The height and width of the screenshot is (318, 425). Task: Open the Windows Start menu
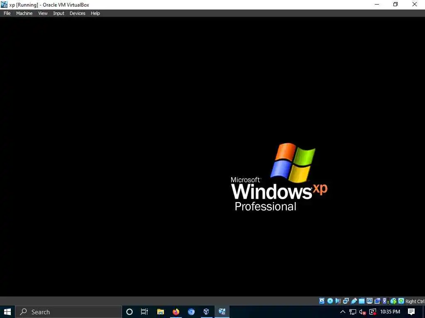click(7, 312)
